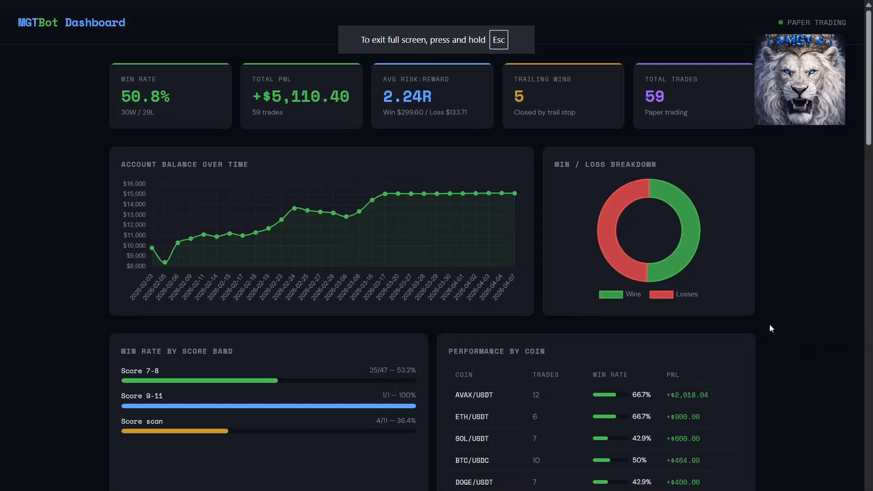
Task: Toggle the Wins legend item
Action: 633,294
